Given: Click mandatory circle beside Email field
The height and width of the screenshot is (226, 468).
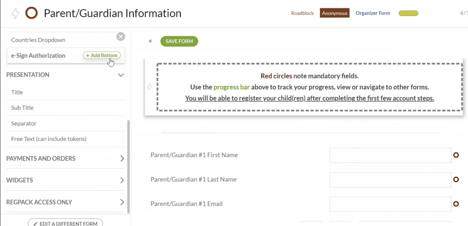Looking at the screenshot, I should point(456,204).
